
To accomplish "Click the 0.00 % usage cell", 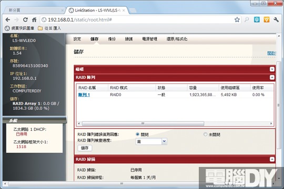I will pos(258,95).
